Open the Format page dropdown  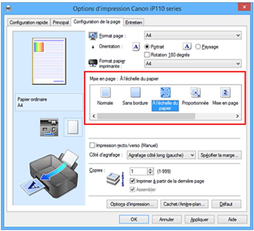click(x=193, y=36)
